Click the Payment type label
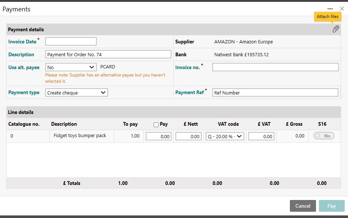The height and width of the screenshot is (218, 348). pyautogui.click(x=24, y=93)
